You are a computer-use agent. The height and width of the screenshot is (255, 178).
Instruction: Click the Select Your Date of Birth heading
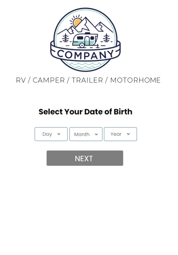click(85, 112)
